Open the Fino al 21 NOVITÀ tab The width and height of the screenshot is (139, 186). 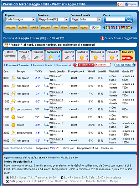(x=127, y=55)
